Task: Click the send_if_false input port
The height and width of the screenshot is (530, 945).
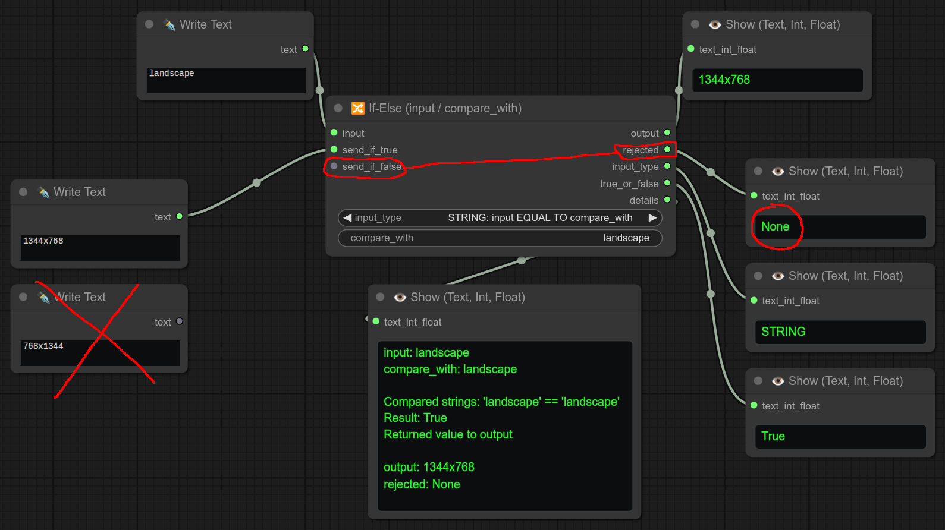Action: pos(334,166)
